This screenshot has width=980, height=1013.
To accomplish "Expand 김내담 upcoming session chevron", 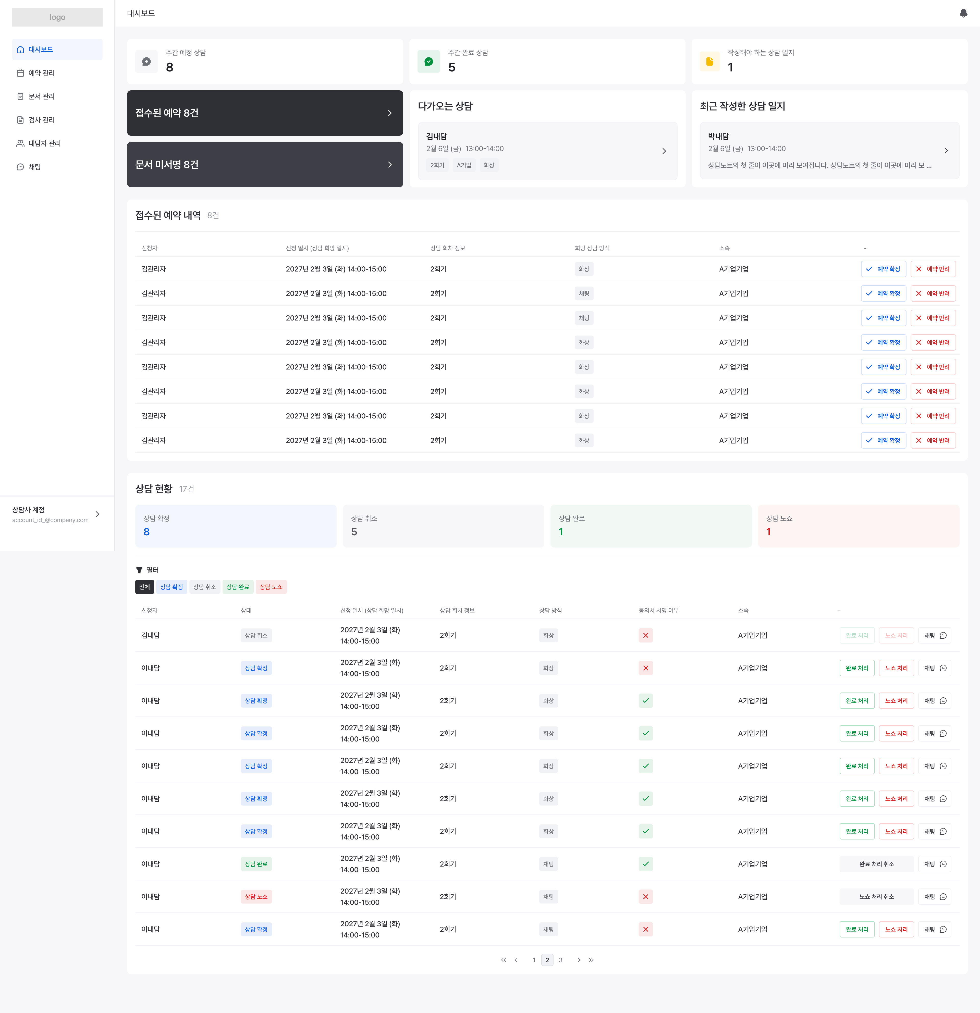I will (664, 151).
